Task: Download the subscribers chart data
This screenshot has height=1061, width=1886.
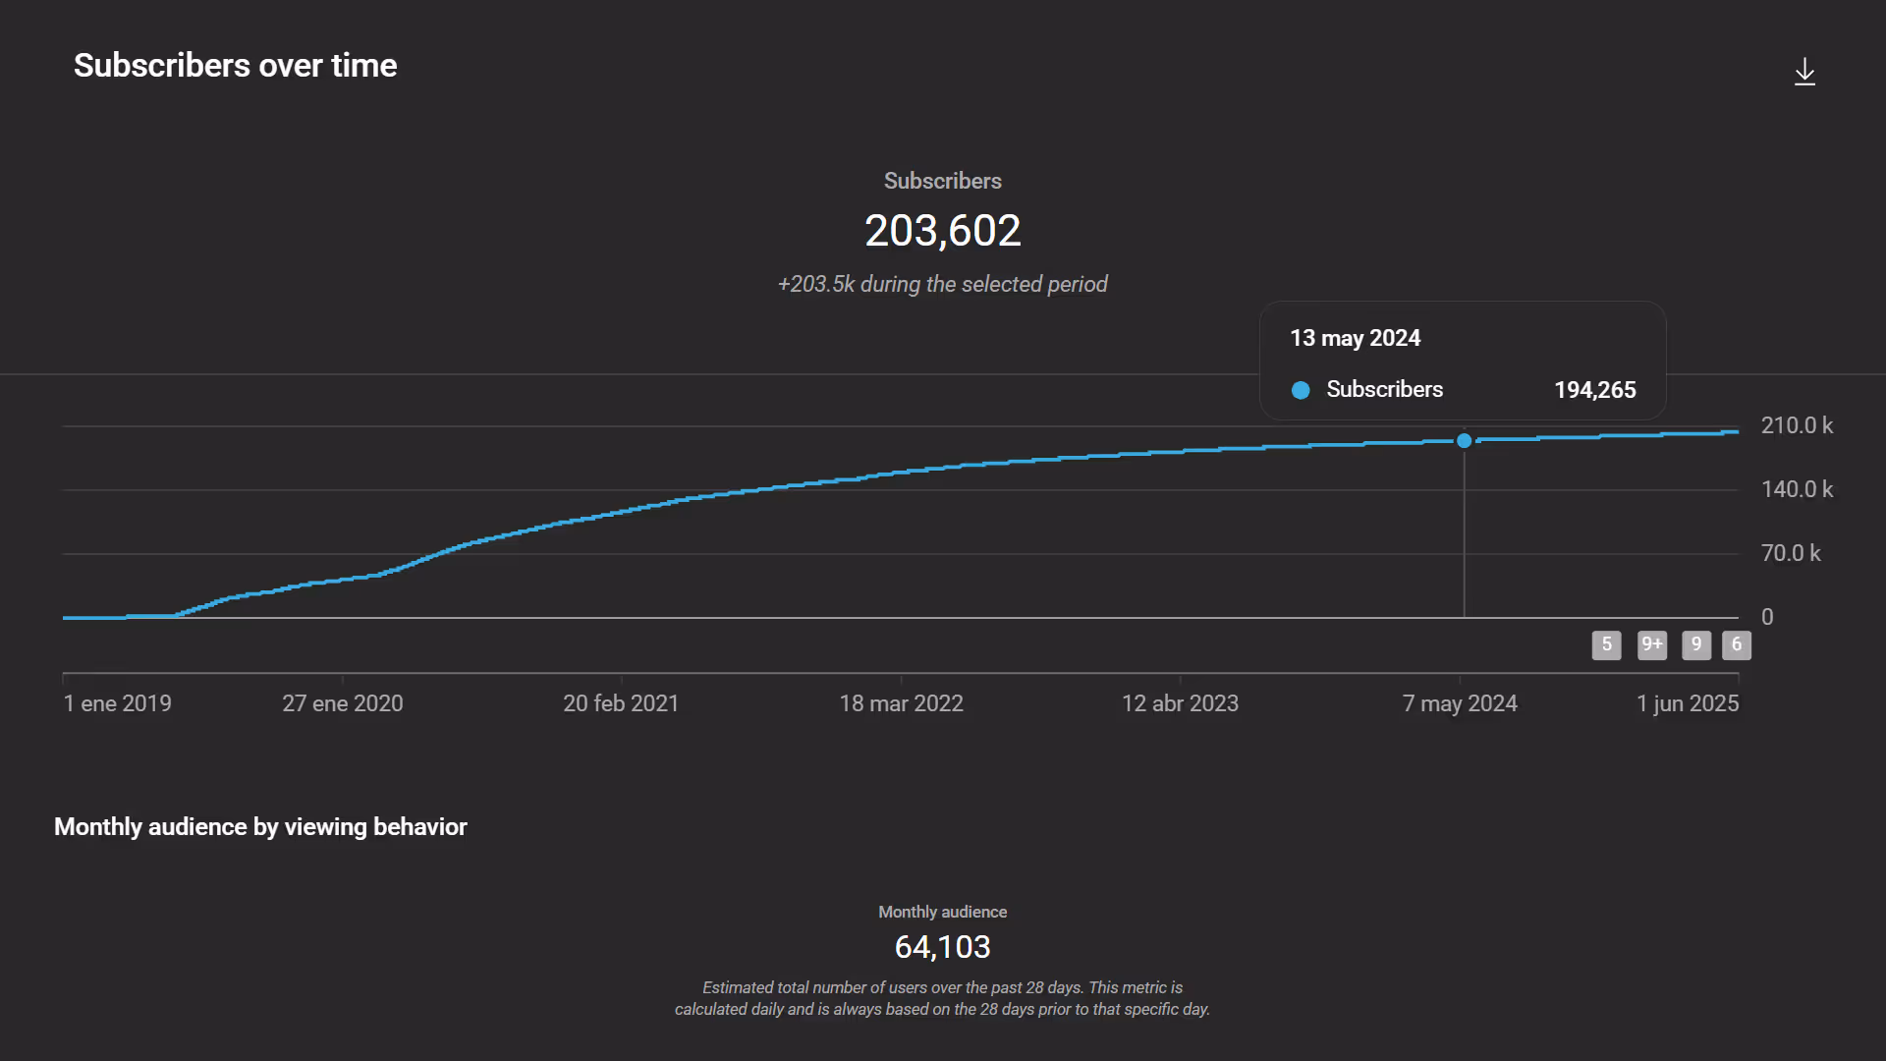Action: pos(1805,72)
